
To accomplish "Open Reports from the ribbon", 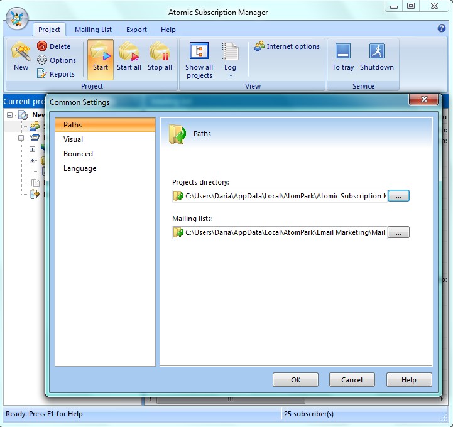I will [x=56, y=74].
